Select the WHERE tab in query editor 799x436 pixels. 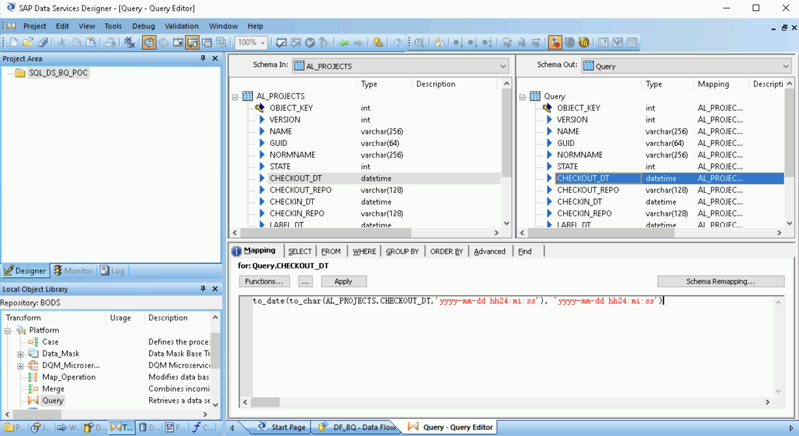coord(364,251)
